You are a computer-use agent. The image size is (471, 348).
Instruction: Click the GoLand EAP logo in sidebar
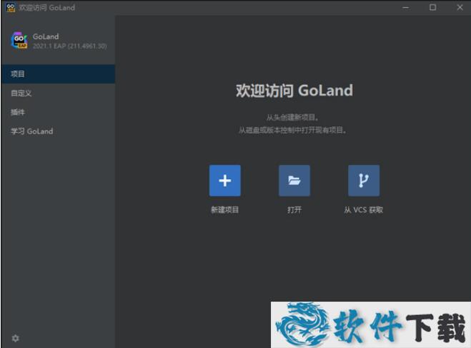(19, 41)
